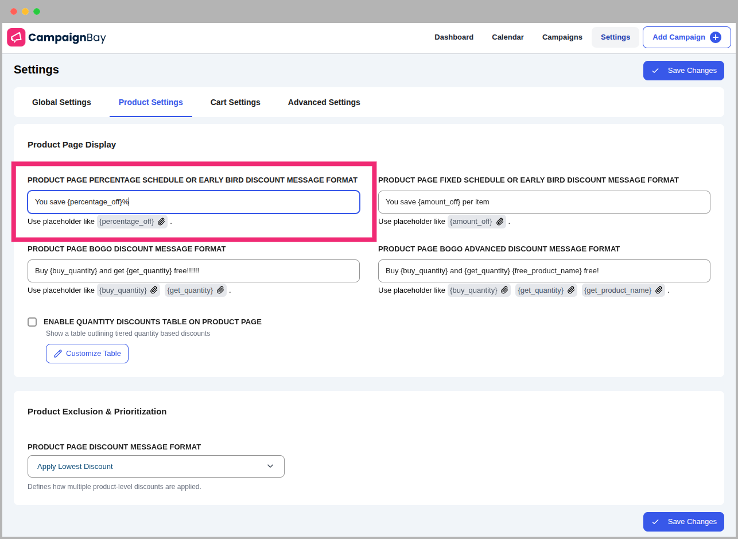The width and height of the screenshot is (738, 539).
Task: Open the Apply Lowest Discount dropdown
Action: pos(156,466)
